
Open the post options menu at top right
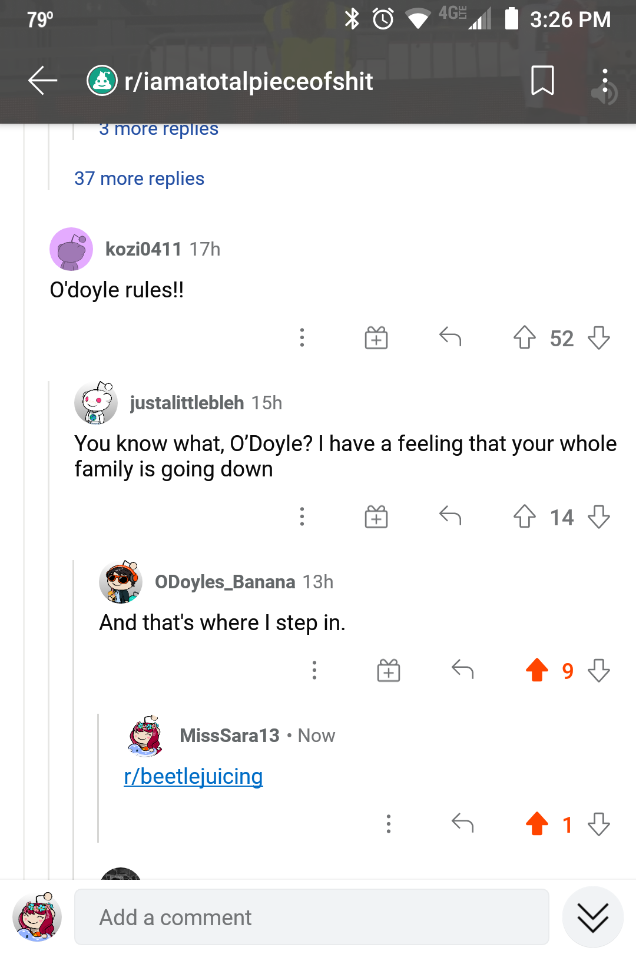pyautogui.click(x=605, y=78)
